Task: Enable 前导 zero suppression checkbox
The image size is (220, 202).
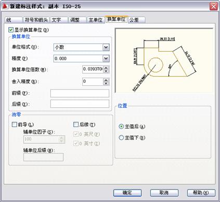Action: coord(14,124)
